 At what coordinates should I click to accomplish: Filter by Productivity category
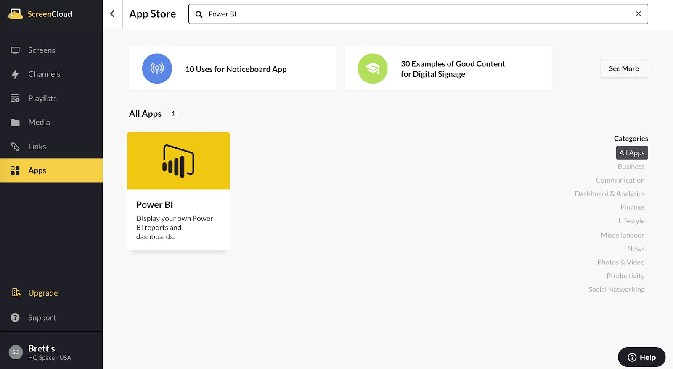pyautogui.click(x=625, y=276)
